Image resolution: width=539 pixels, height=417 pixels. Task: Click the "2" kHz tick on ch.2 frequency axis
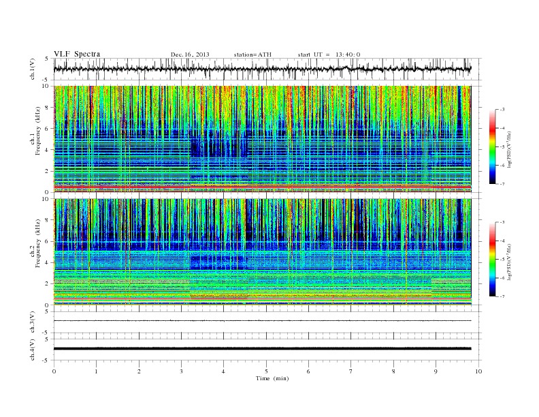point(48,284)
